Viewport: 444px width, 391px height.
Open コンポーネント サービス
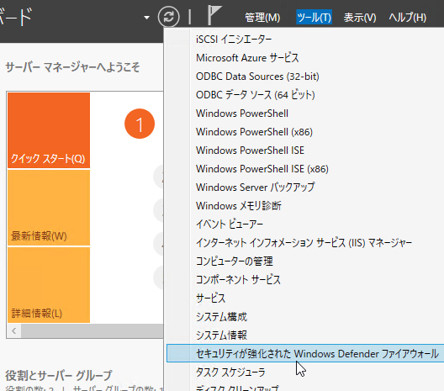[238, 280]
